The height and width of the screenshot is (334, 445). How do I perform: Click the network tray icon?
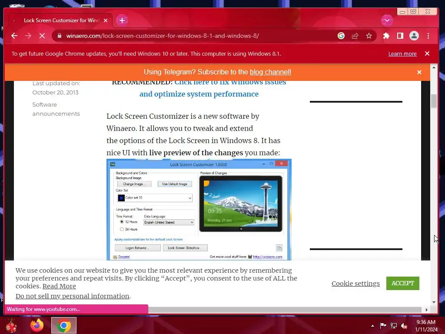coord(394,325)
